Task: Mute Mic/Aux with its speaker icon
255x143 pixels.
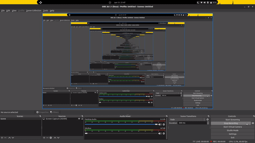Action: coord(160,133)
